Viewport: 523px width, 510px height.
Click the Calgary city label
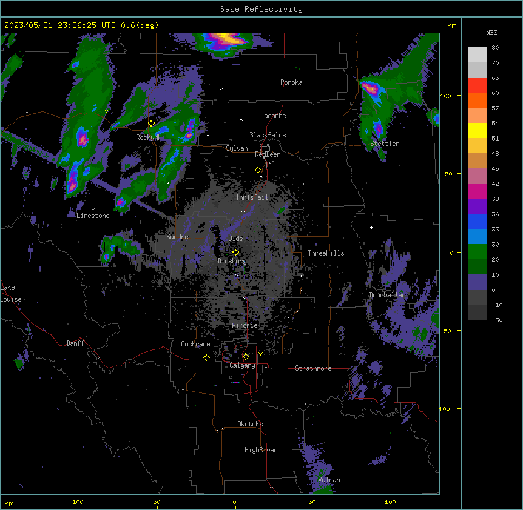click(x=242, y=365)
